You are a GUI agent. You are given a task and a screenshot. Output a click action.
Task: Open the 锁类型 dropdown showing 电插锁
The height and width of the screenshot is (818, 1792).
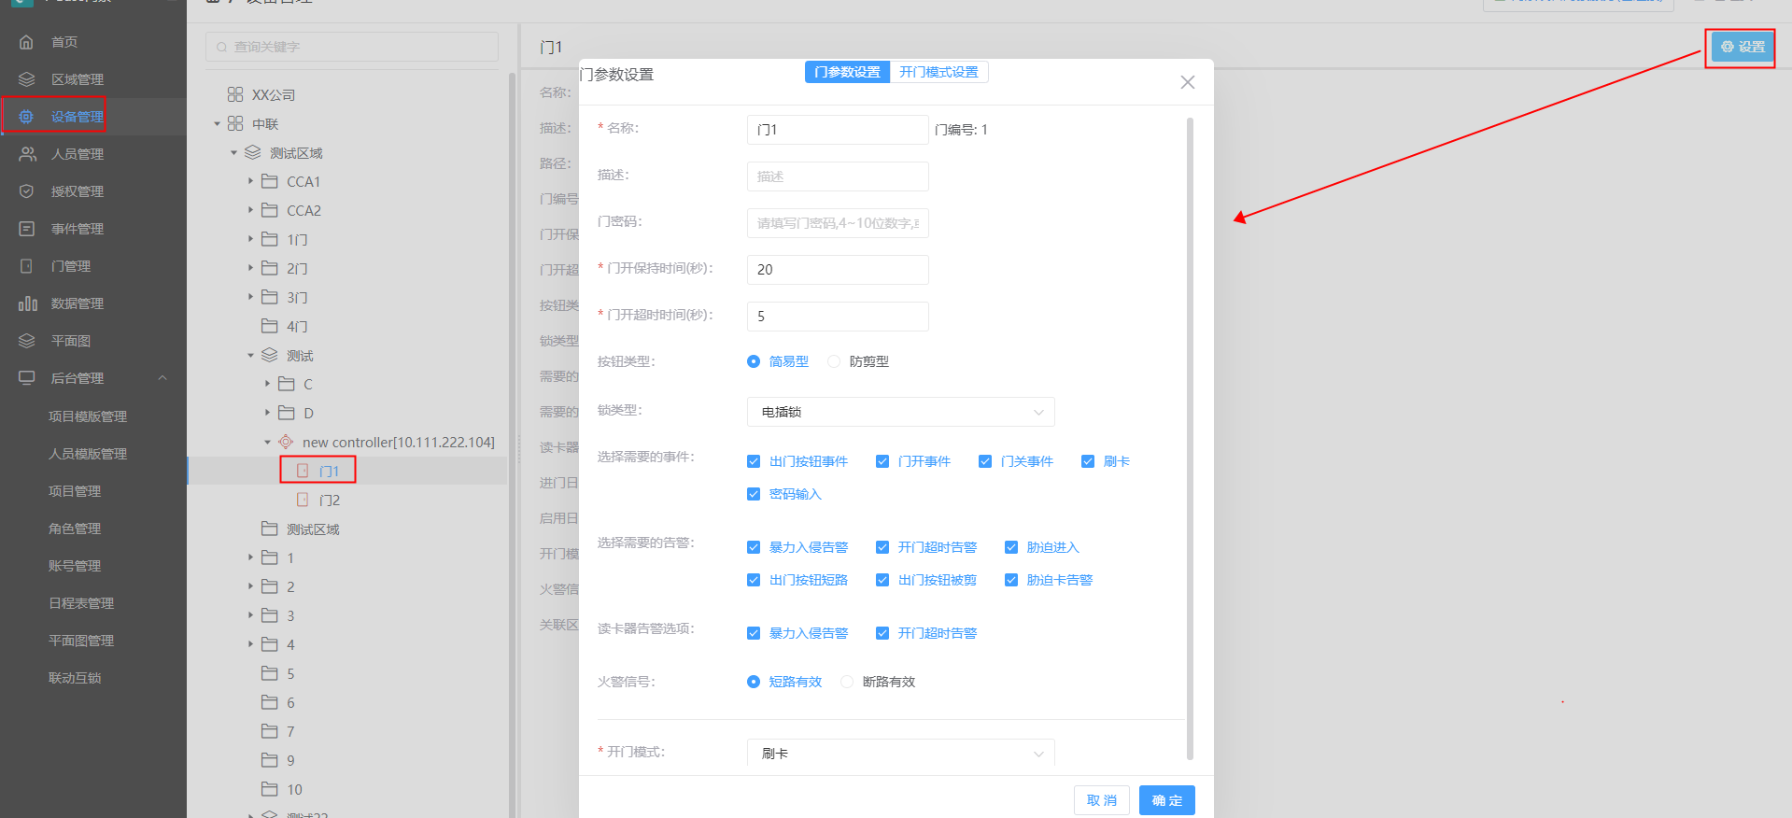[x=901, y=412]
